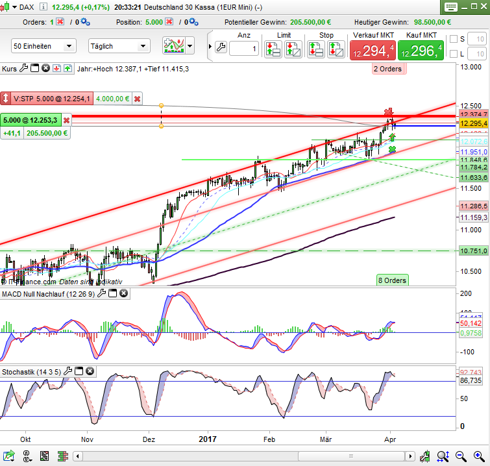
Task: Click the L value field showing 10
Action: tap(477, 54)
